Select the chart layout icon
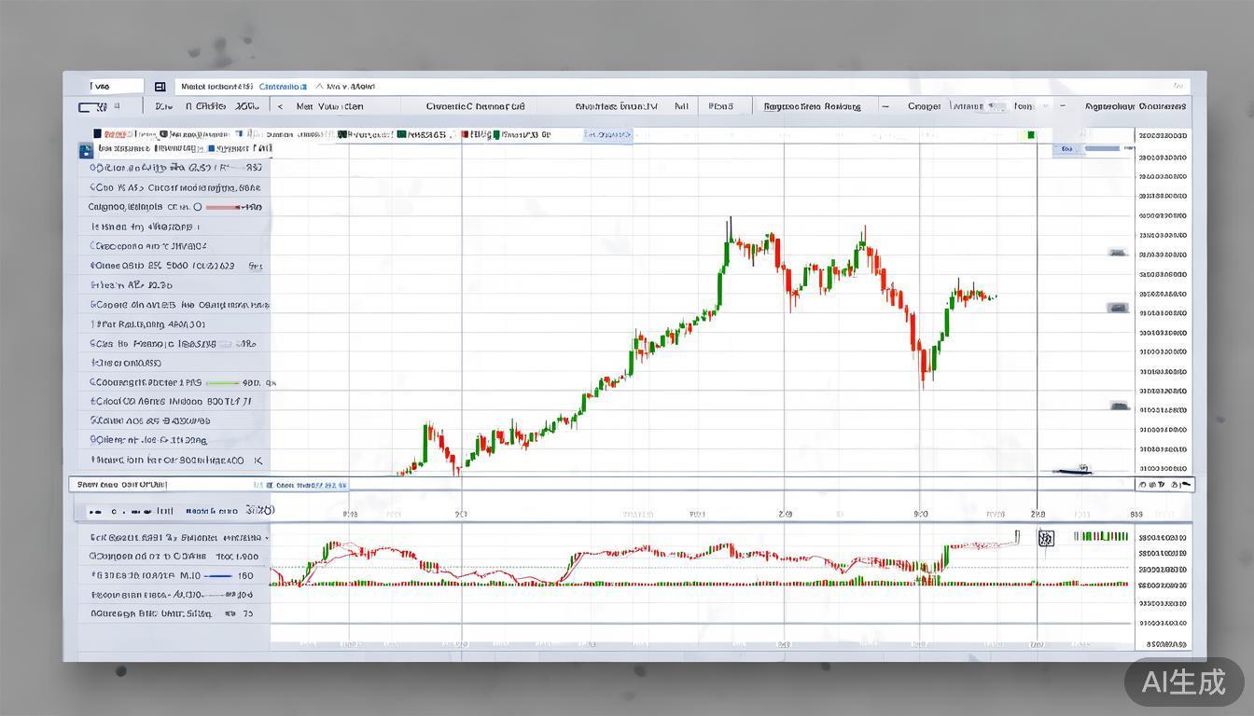The height and width of the screenshot is (716, 1254). point(89,105)
